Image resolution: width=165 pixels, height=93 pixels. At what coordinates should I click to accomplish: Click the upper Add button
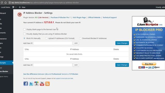pyautogui.click(x=76, y=43)
